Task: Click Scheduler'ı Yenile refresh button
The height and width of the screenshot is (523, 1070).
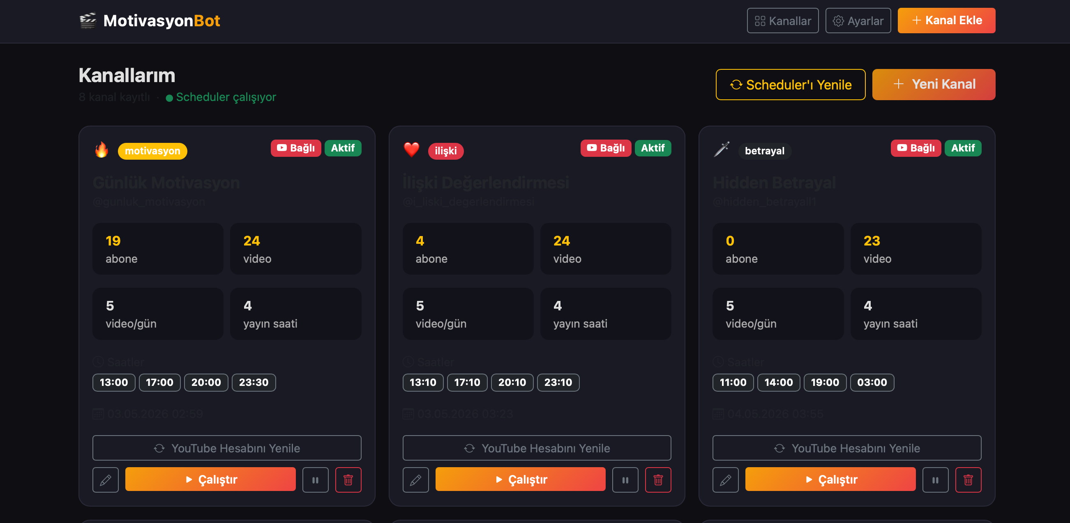Action: (x=790, y=85)
